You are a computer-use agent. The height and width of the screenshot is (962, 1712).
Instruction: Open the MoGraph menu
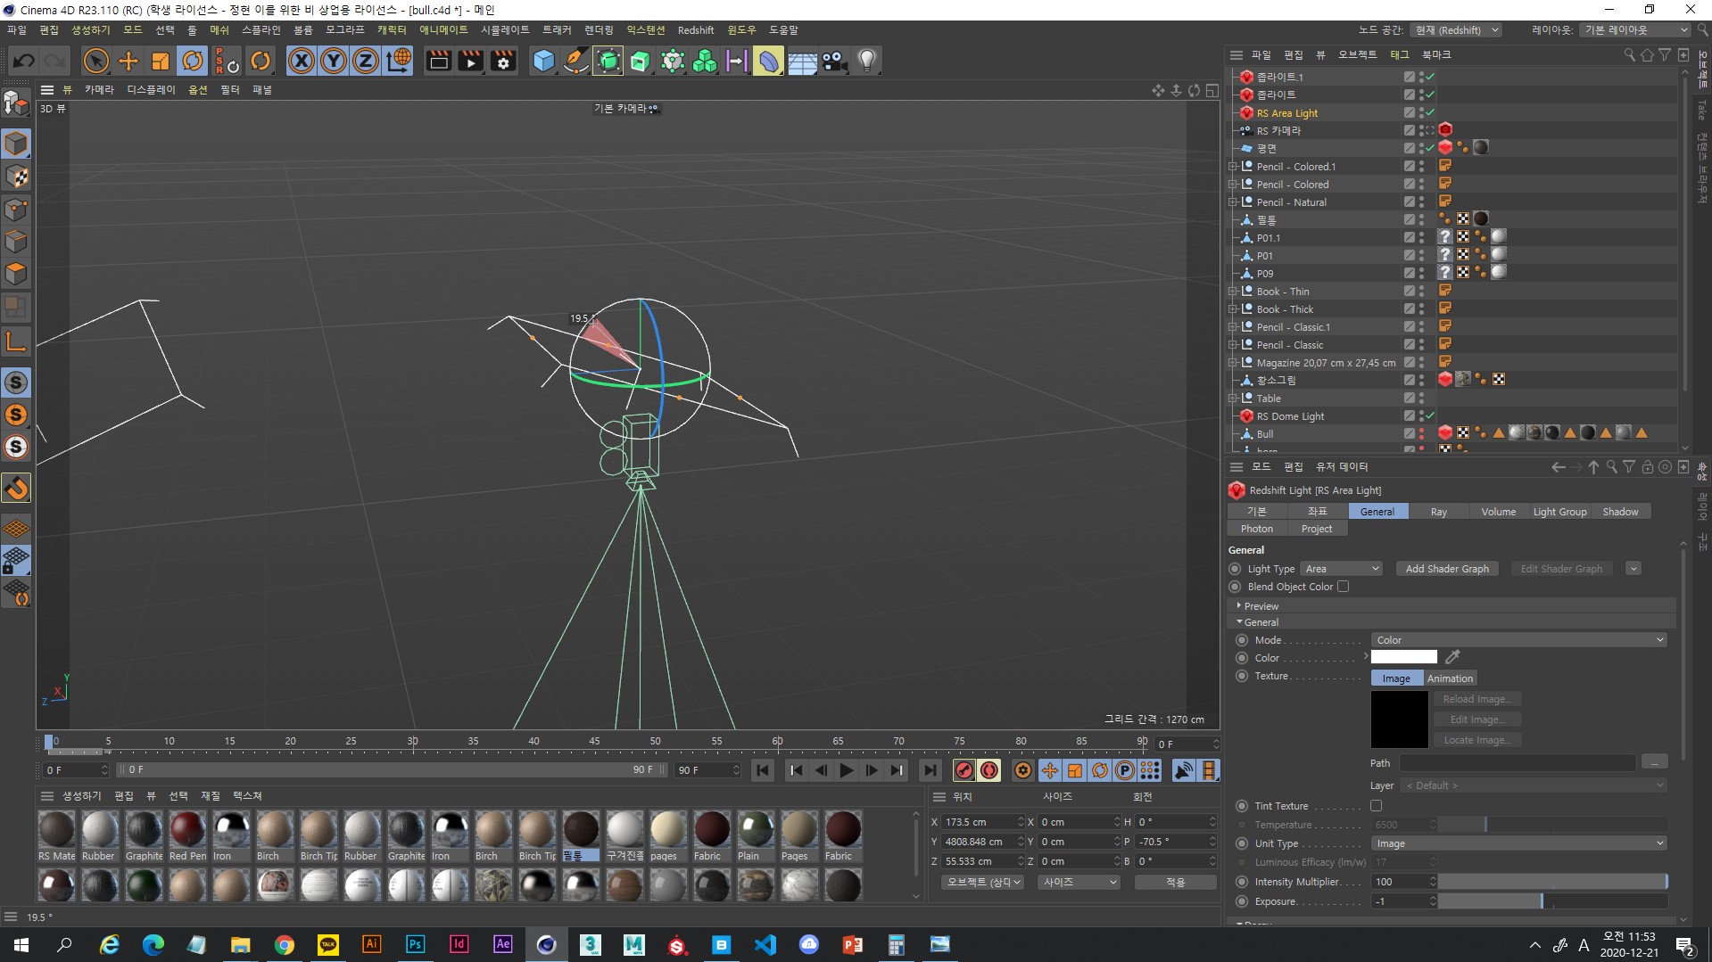pos(345,30)
